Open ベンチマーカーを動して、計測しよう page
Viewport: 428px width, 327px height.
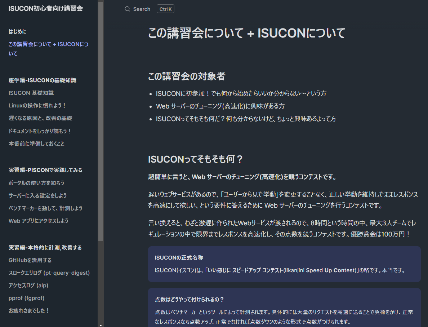coord(46,208)
